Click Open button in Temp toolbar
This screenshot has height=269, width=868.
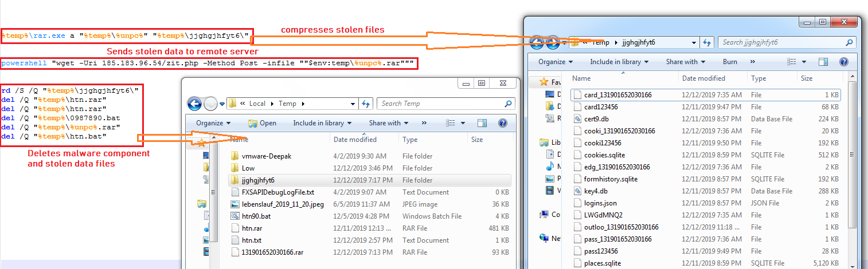point(262,123)
